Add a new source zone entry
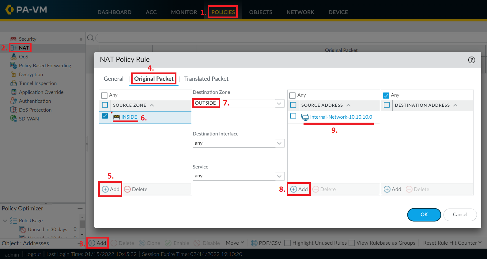 coord(111,189)
